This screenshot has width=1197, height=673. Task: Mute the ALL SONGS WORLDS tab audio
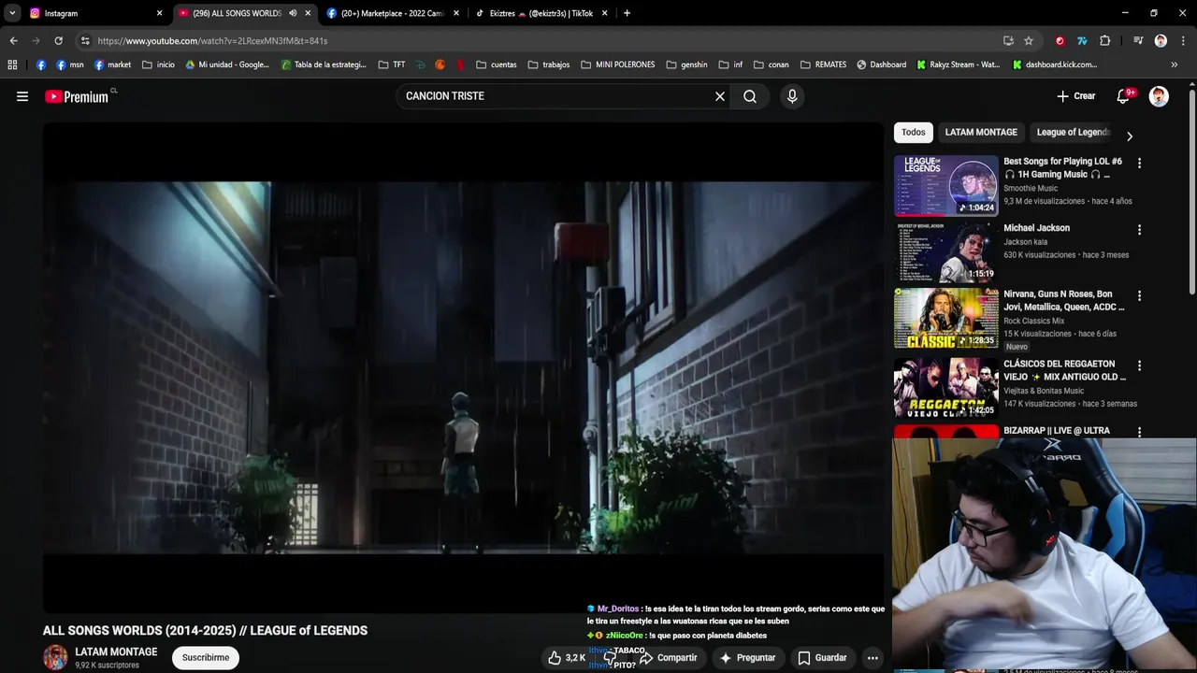coord(293,13)
